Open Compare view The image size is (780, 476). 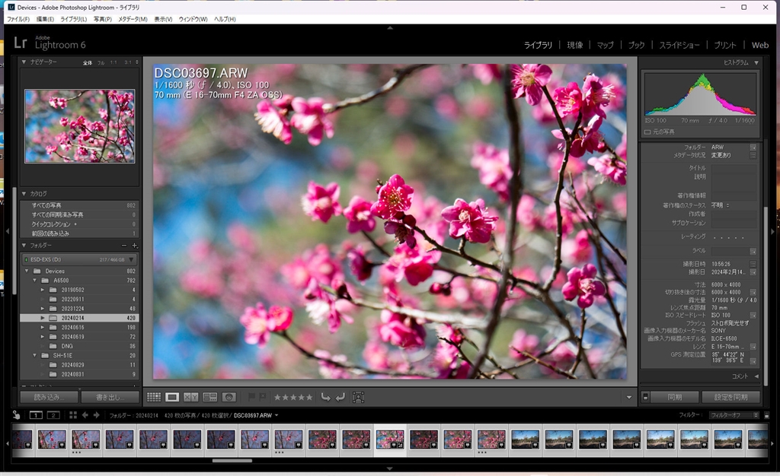(190, 396)
